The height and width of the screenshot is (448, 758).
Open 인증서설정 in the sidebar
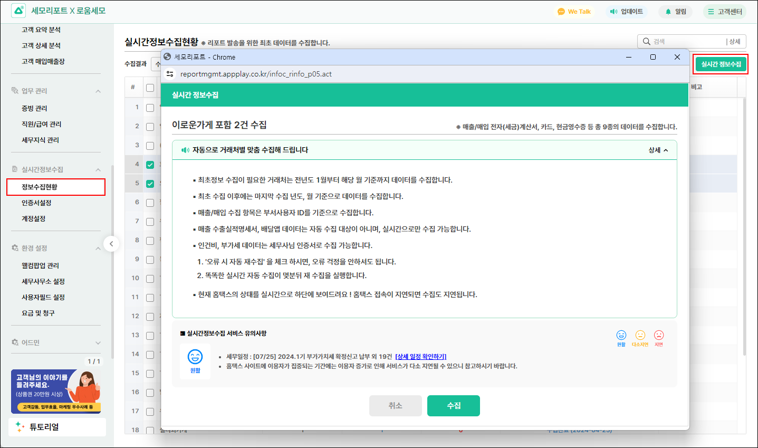click(36, 203)
